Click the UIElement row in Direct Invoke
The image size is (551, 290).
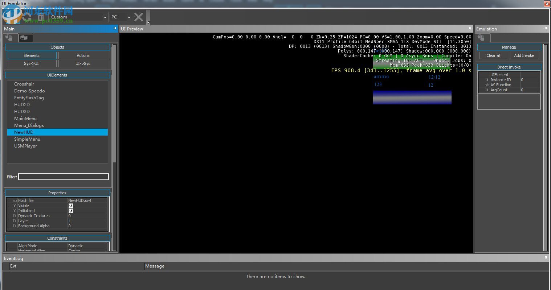509,75
